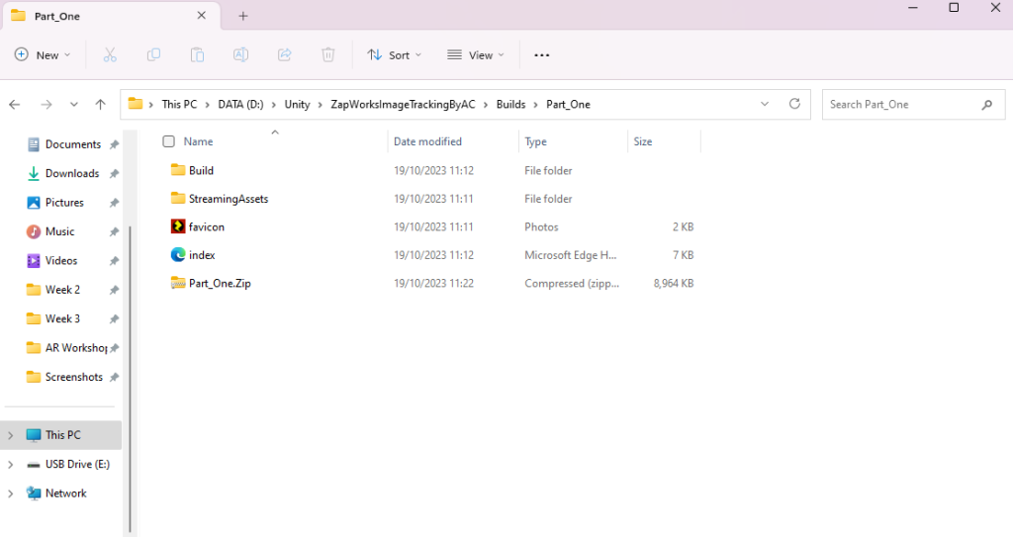Navigate to Builds in the address path
The width and height of the screenshot is (1013, 537).
pos(510,104)
